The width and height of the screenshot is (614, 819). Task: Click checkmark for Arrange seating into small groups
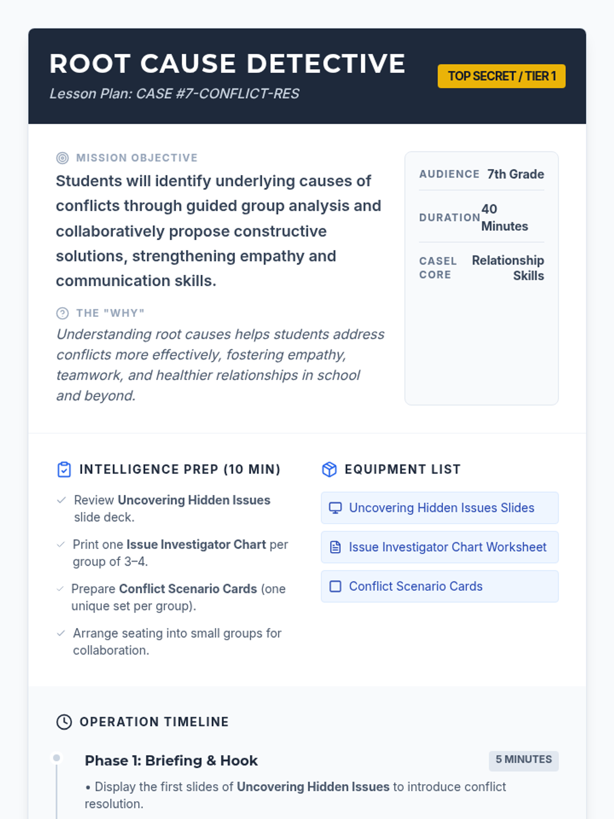tap(61, 634)
